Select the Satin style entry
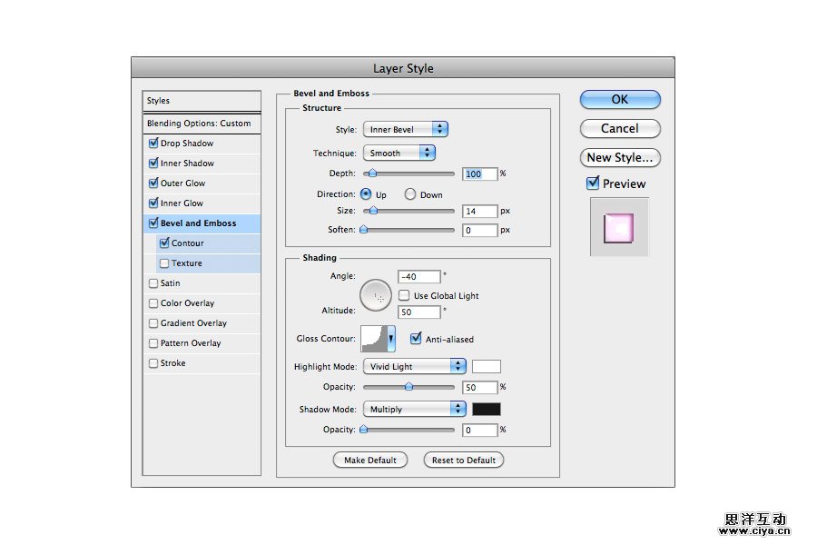This screenshot has width=817, height=545. (170, 283)
